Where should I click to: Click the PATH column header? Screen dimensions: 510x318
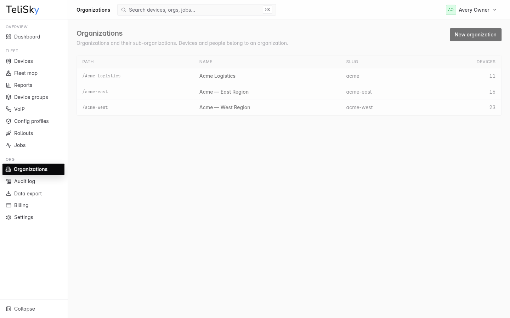pos(88,62)
